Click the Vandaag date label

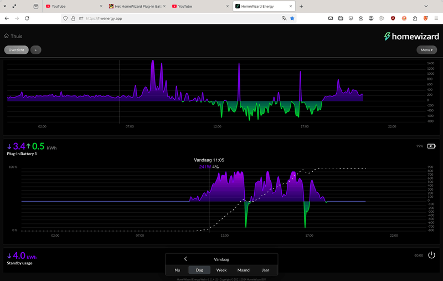221,259
